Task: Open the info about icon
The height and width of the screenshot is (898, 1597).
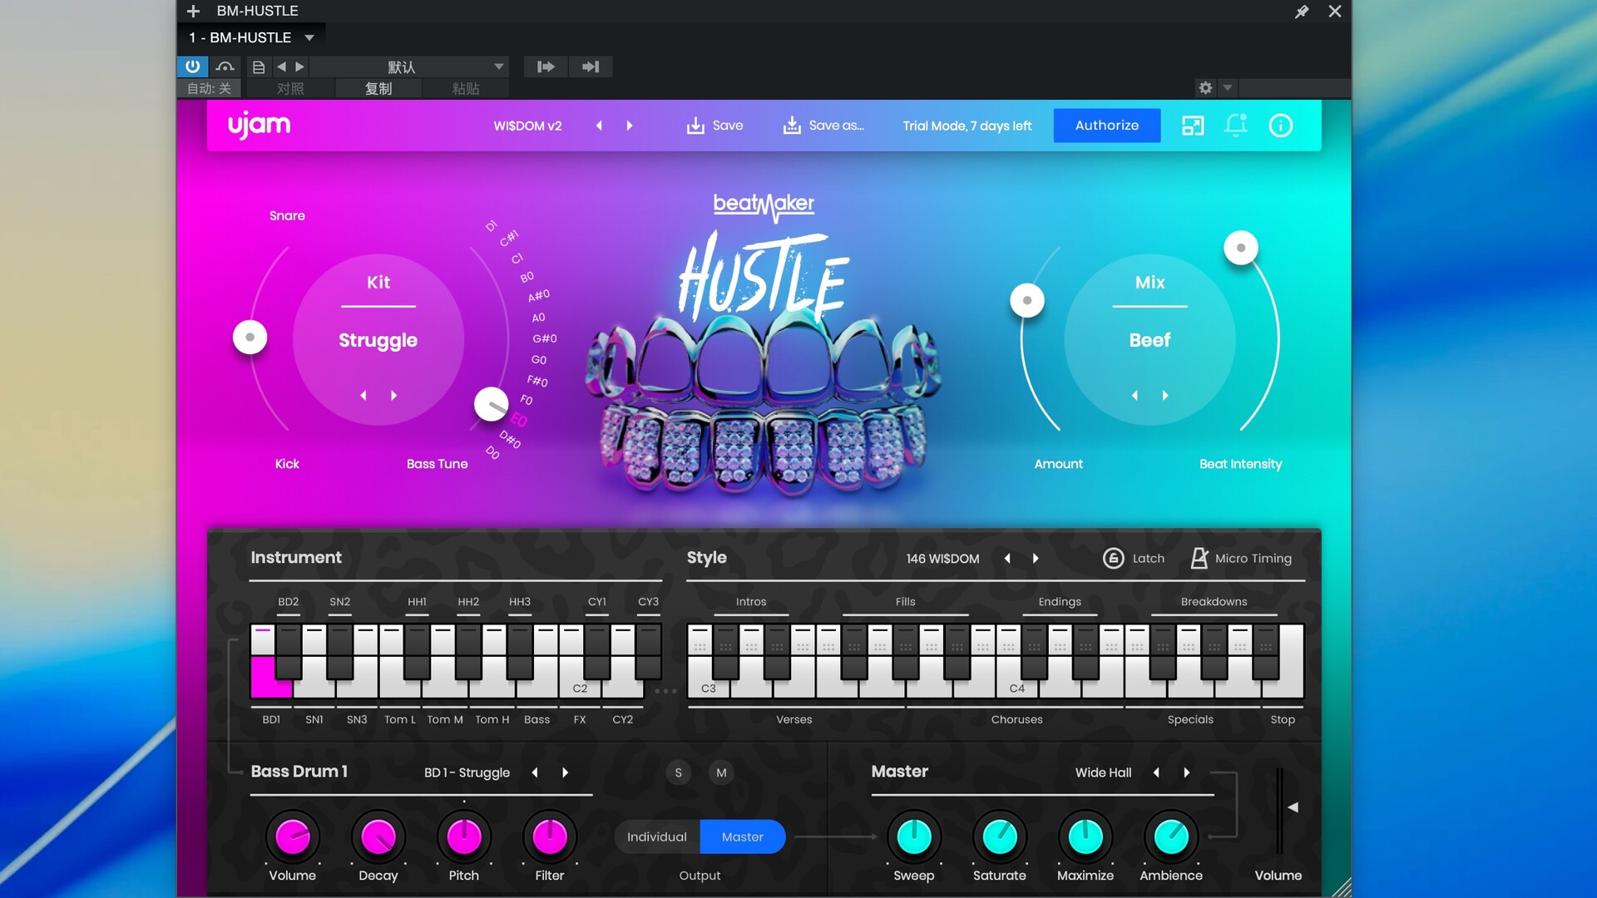Action: pos(1280,126)
